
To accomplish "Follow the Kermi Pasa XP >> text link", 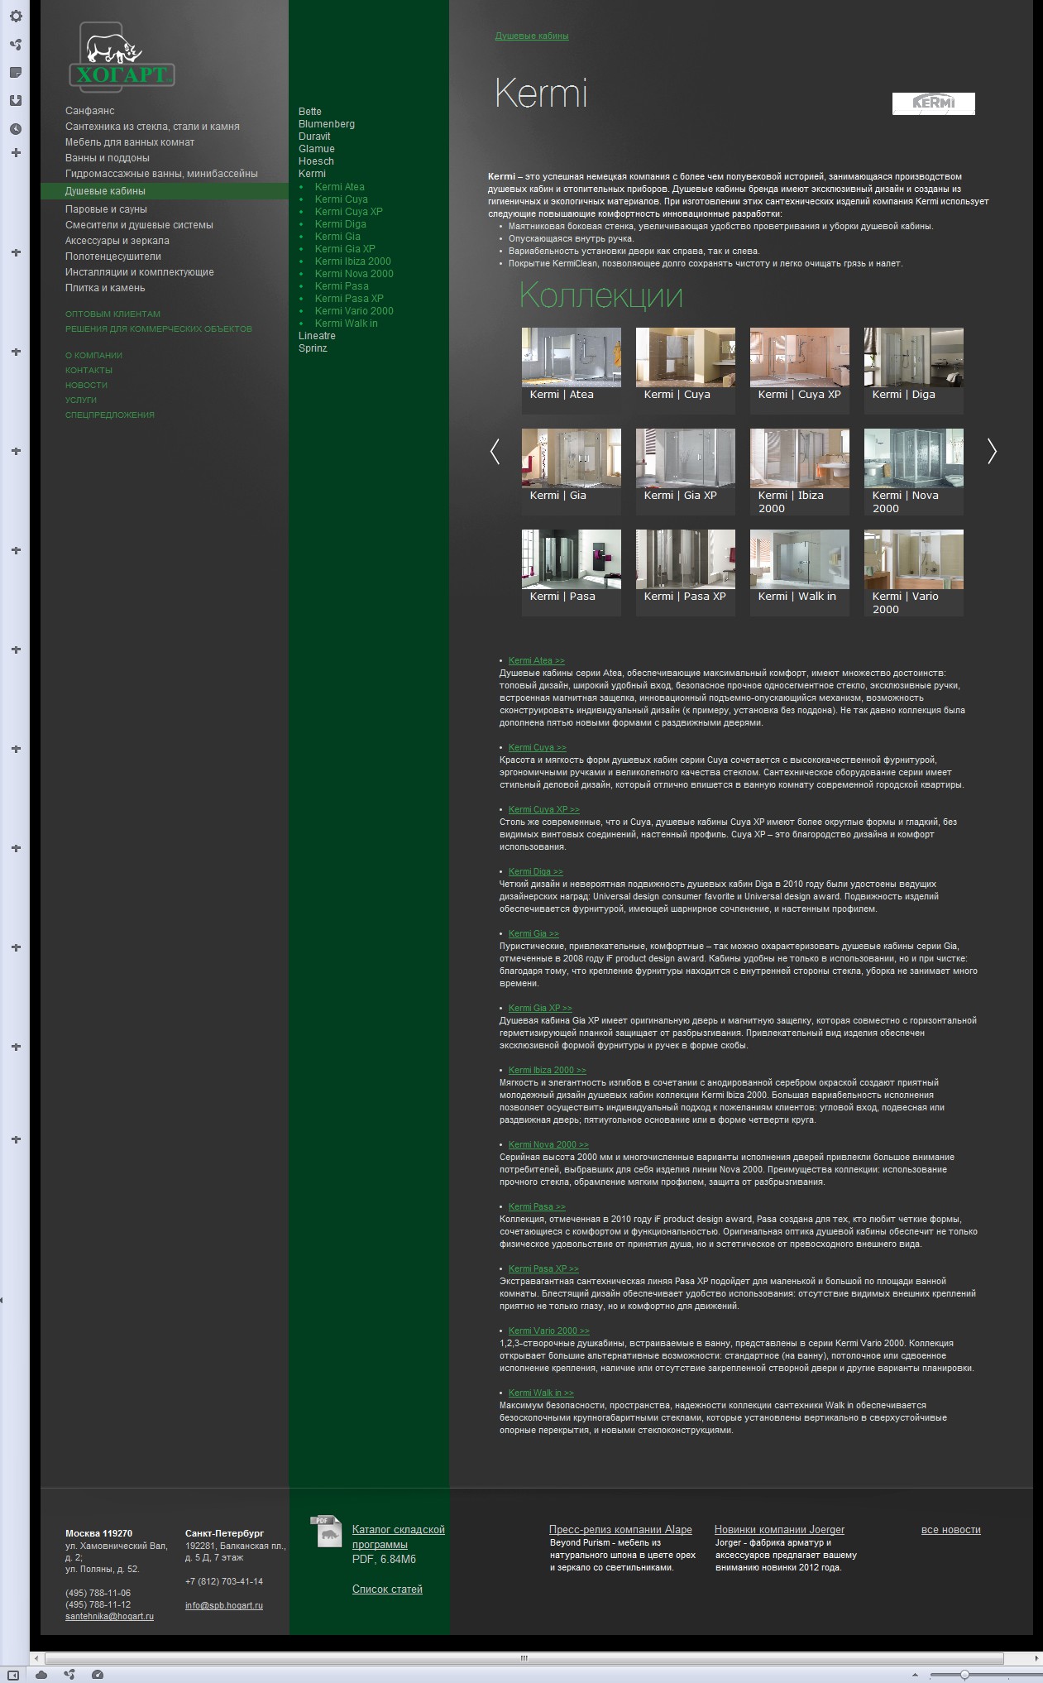I will [x=543, y=1269].
